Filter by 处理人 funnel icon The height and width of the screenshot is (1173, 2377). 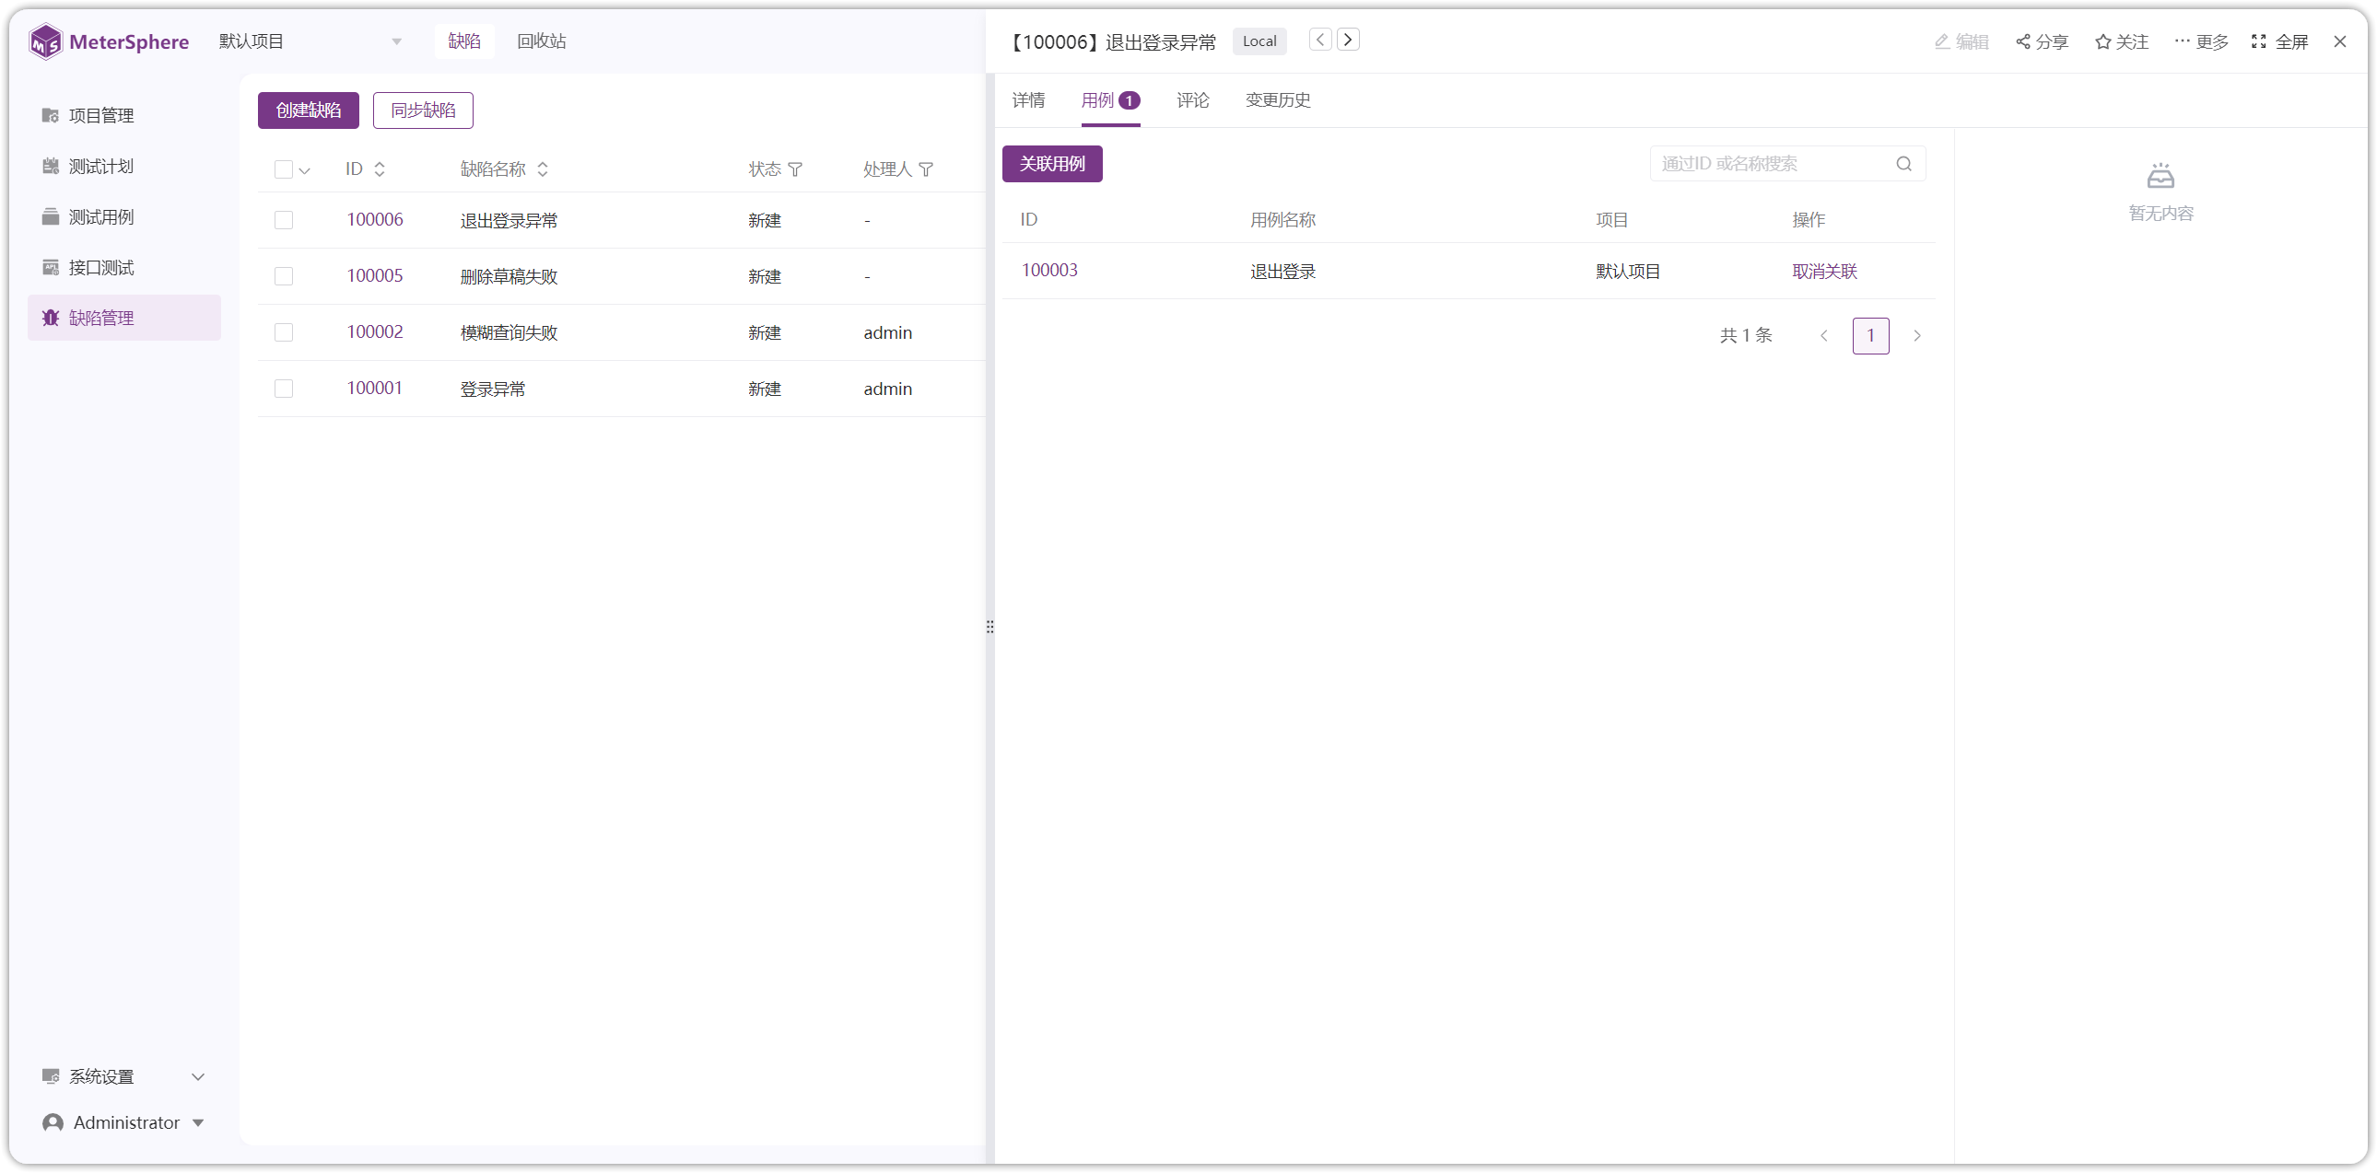[927, 169]
